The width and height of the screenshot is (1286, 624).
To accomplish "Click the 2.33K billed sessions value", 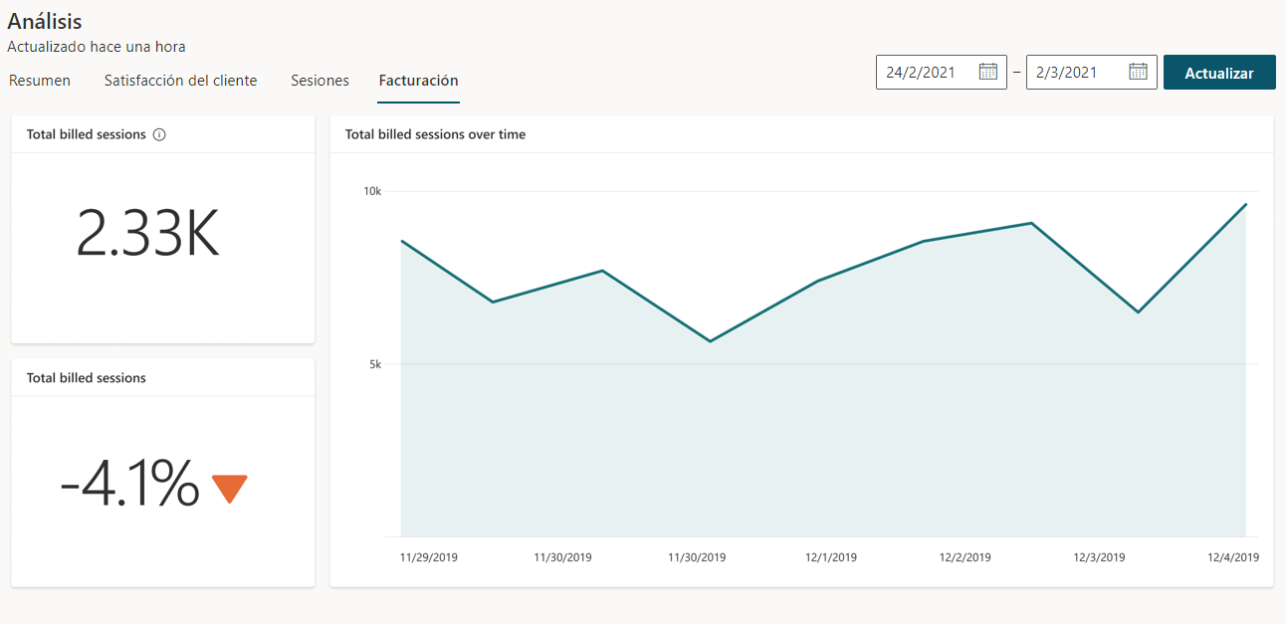I will pyautogui.click(x=147, y=236).
